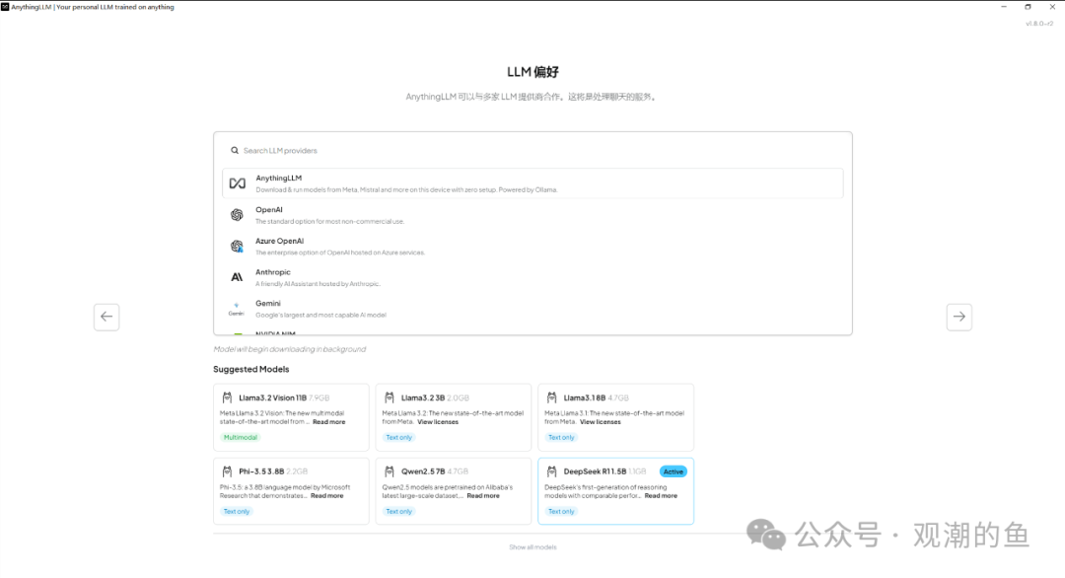Click the Anthropic logo icon
Screen dimensions: 1065x578
coord(237,277)
